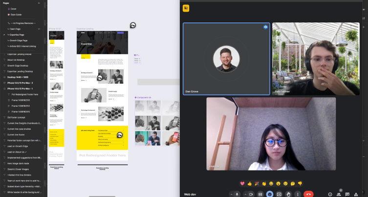Send the laughing face reaction
368x197 pixels.
[271, 183]
